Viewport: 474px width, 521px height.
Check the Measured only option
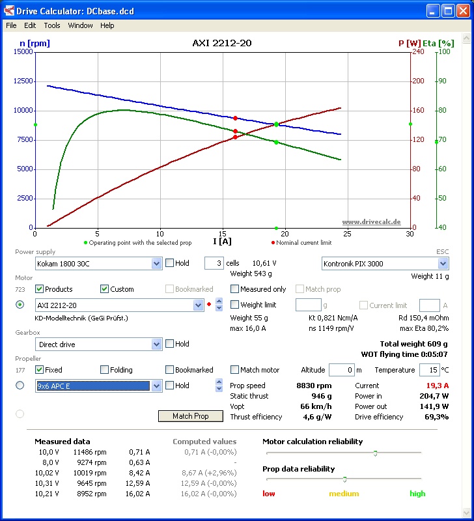point(235,289)
